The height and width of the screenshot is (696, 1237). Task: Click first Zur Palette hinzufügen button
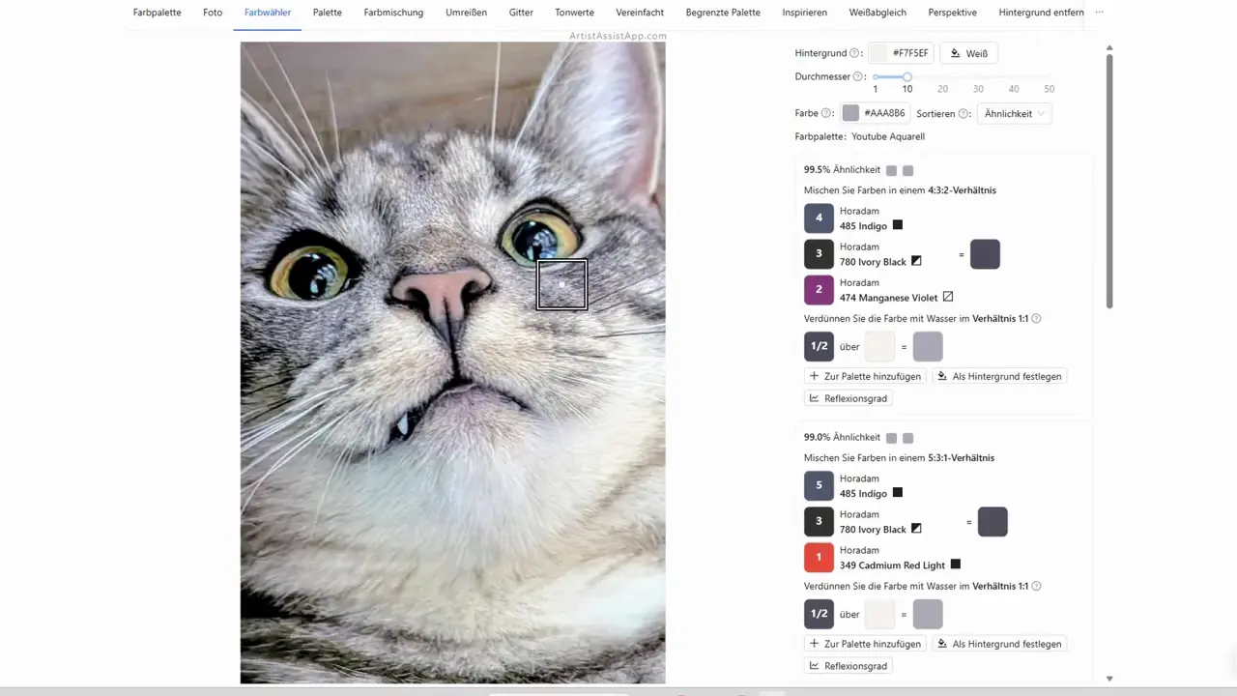(x=865, y=376)
